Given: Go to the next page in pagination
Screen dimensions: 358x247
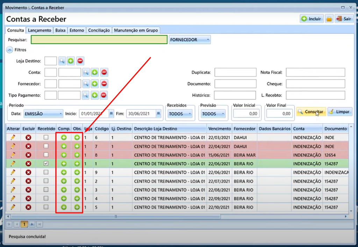Looking at the screenshot, I should tap(32, 224).
